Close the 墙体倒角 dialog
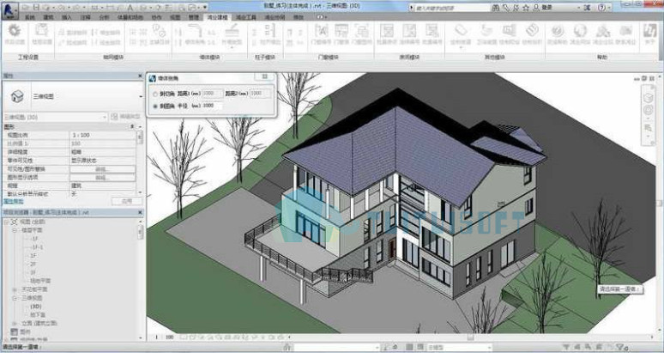Image resolution: width=664 pixels, height=353 pixels. coord(265,77)
